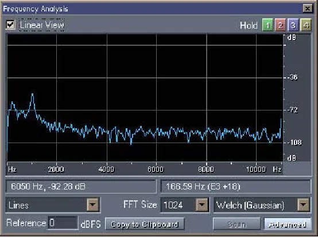Open the Lines display style dropdown
The height and width of the screenshot is (237, 318).
pos(93,204)
